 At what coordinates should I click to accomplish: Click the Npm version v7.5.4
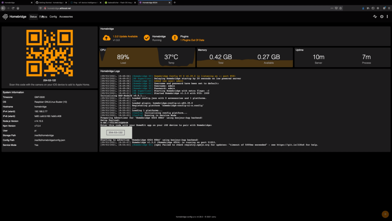(38, 126)
